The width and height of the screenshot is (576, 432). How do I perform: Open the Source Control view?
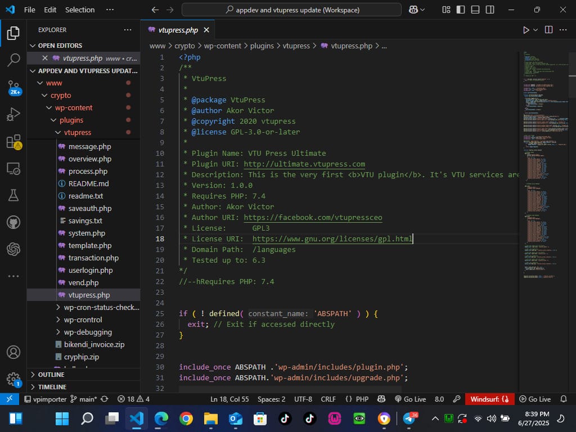coord(13,87)
